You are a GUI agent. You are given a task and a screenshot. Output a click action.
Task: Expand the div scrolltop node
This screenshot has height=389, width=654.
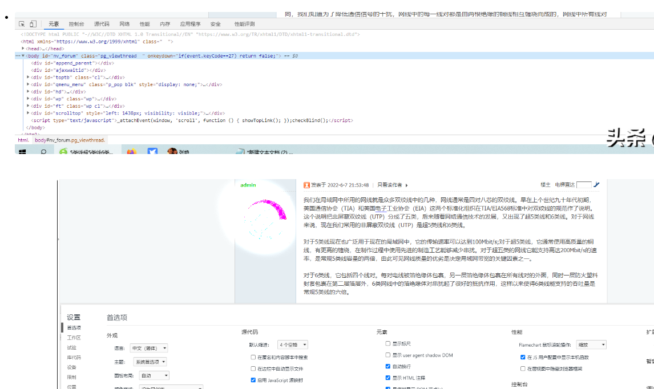click(28, 113)
